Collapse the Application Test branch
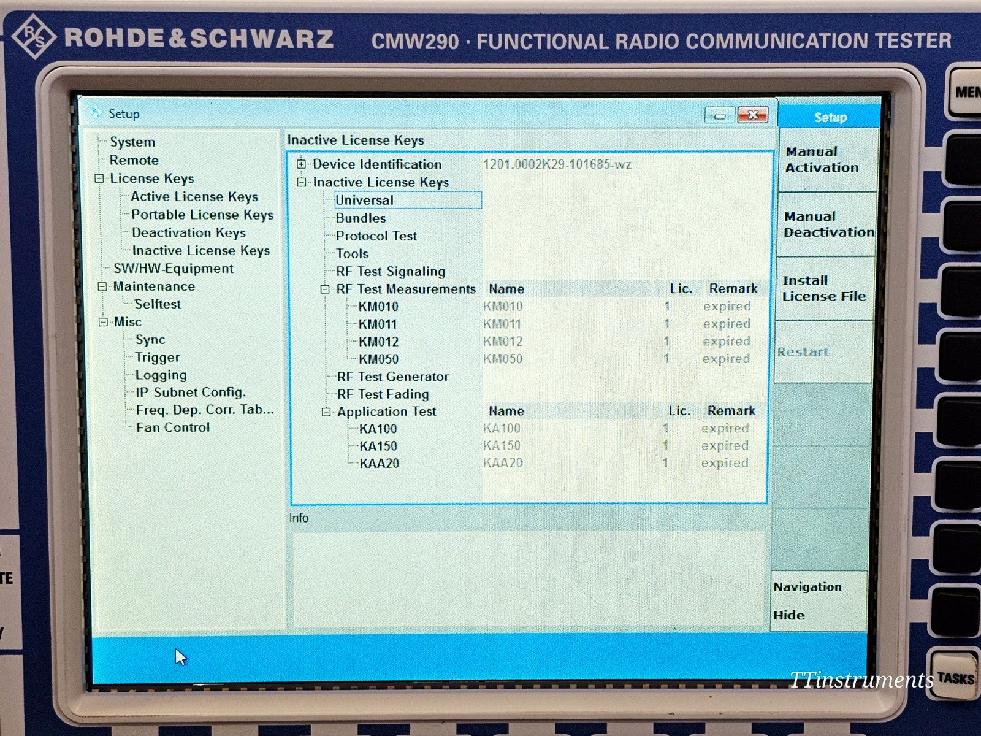Image resolution: width=981 pixels, height=736 pixels. tap(325, 412)
